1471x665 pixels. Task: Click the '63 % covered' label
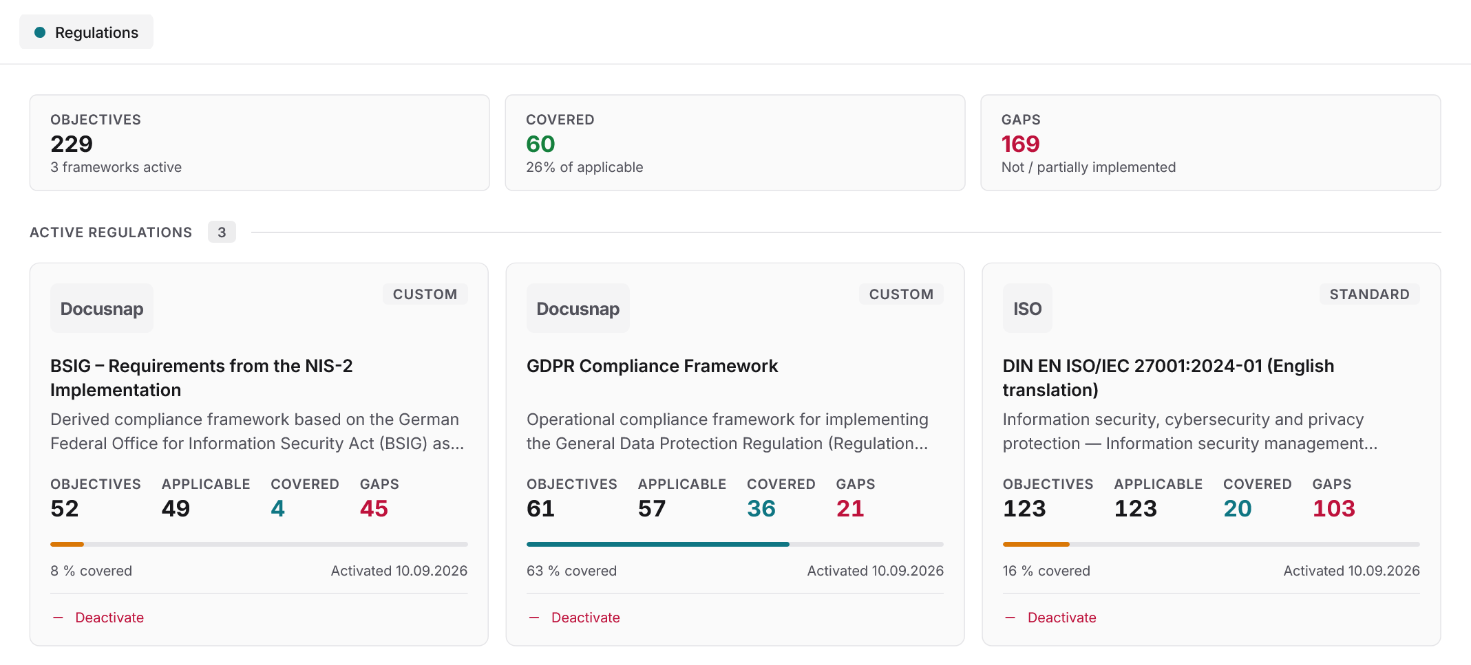coord(571,571)
